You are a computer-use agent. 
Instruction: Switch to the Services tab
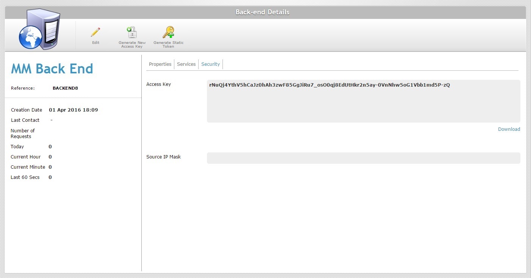[x=186, y=64]
